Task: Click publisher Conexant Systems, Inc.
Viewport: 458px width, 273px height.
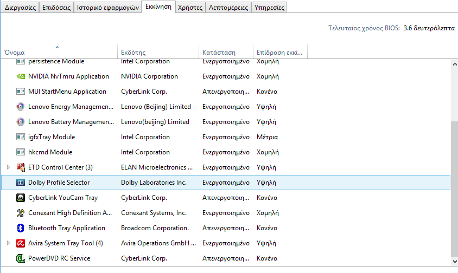Action: click(x=154, y=213)
